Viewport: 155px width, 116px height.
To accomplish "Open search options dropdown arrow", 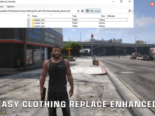I will 132,11.
